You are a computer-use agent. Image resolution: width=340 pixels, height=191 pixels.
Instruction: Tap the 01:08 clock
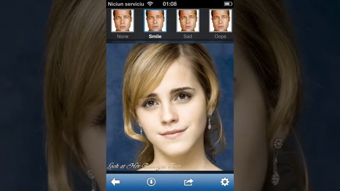169,4
